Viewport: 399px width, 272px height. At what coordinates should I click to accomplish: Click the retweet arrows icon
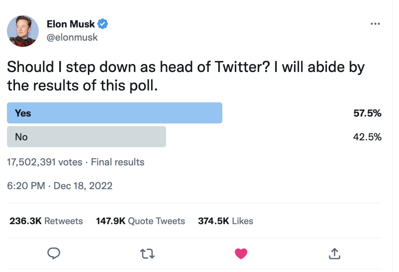[147, 254]
